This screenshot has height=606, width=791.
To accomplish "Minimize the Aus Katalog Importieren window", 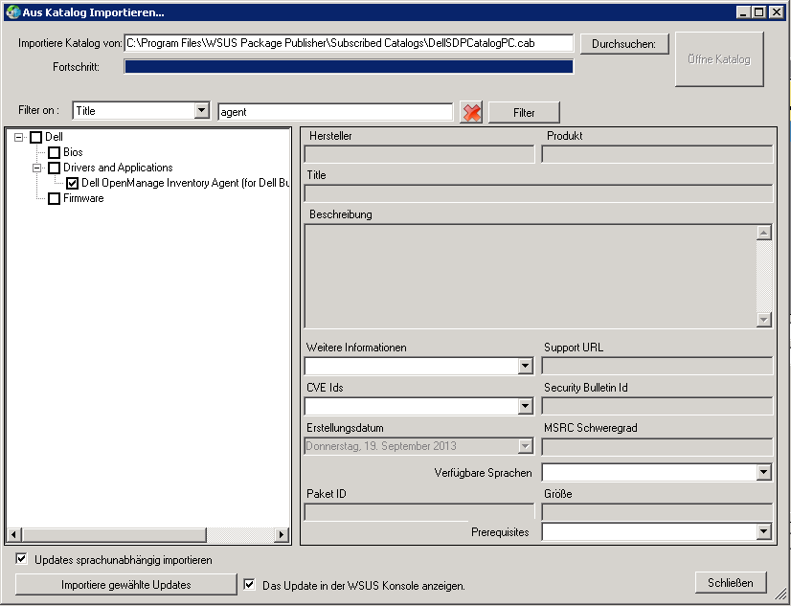I will point(743,12).
